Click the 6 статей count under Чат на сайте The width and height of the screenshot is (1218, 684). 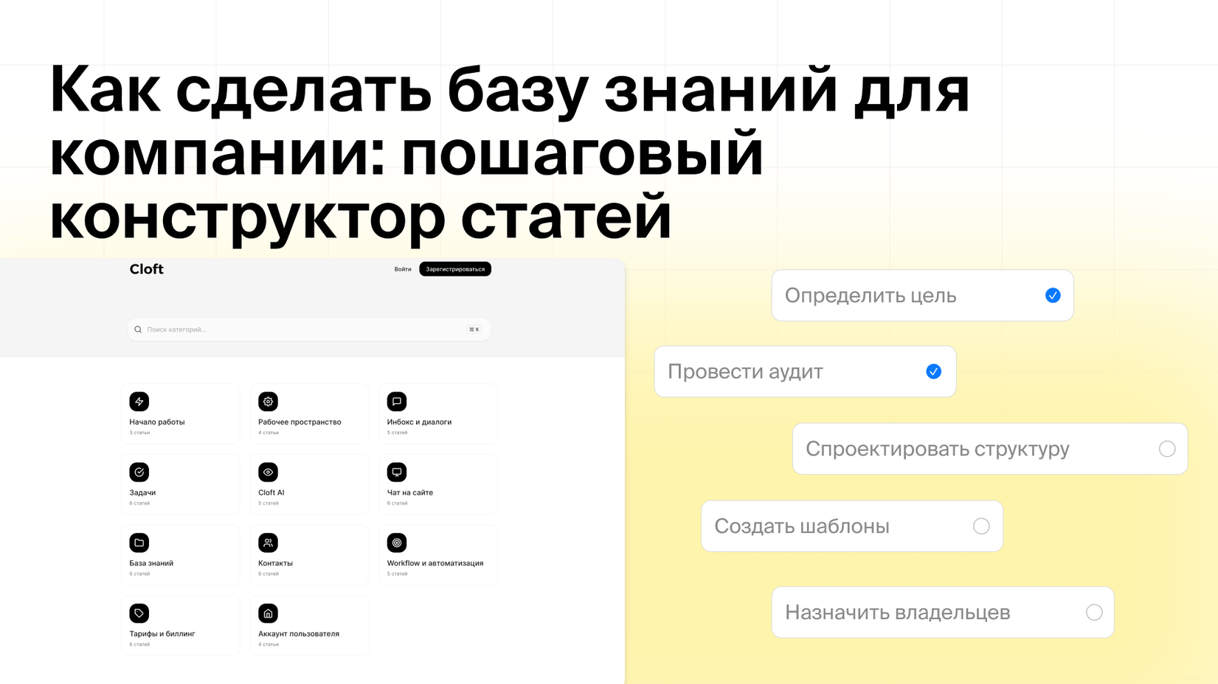(x=397, y=503)
